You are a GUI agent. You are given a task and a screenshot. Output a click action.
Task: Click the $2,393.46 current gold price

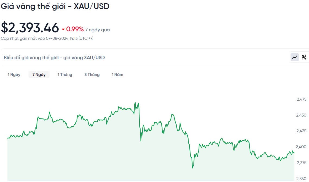coord(30,28)
